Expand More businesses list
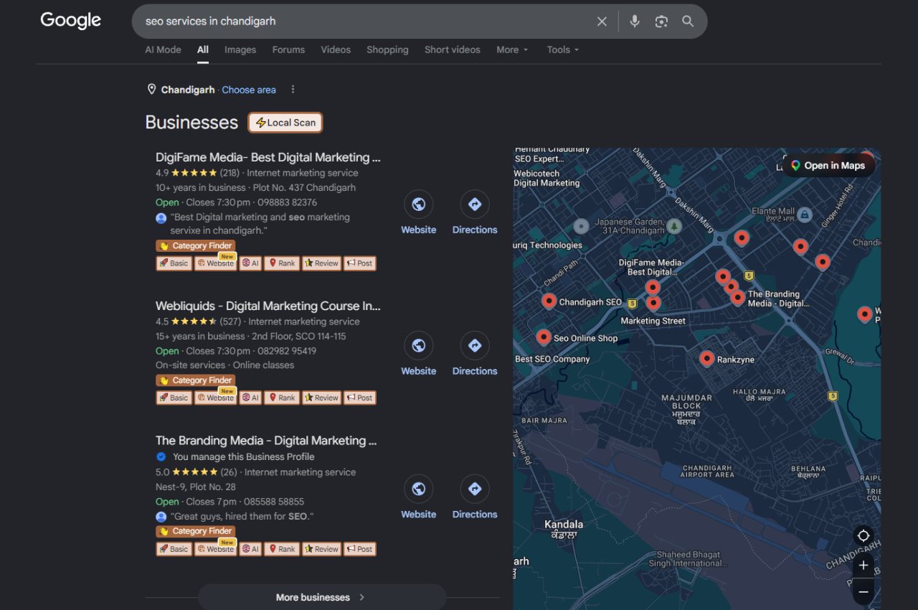The image size is (918, 610). pos(322,597)
